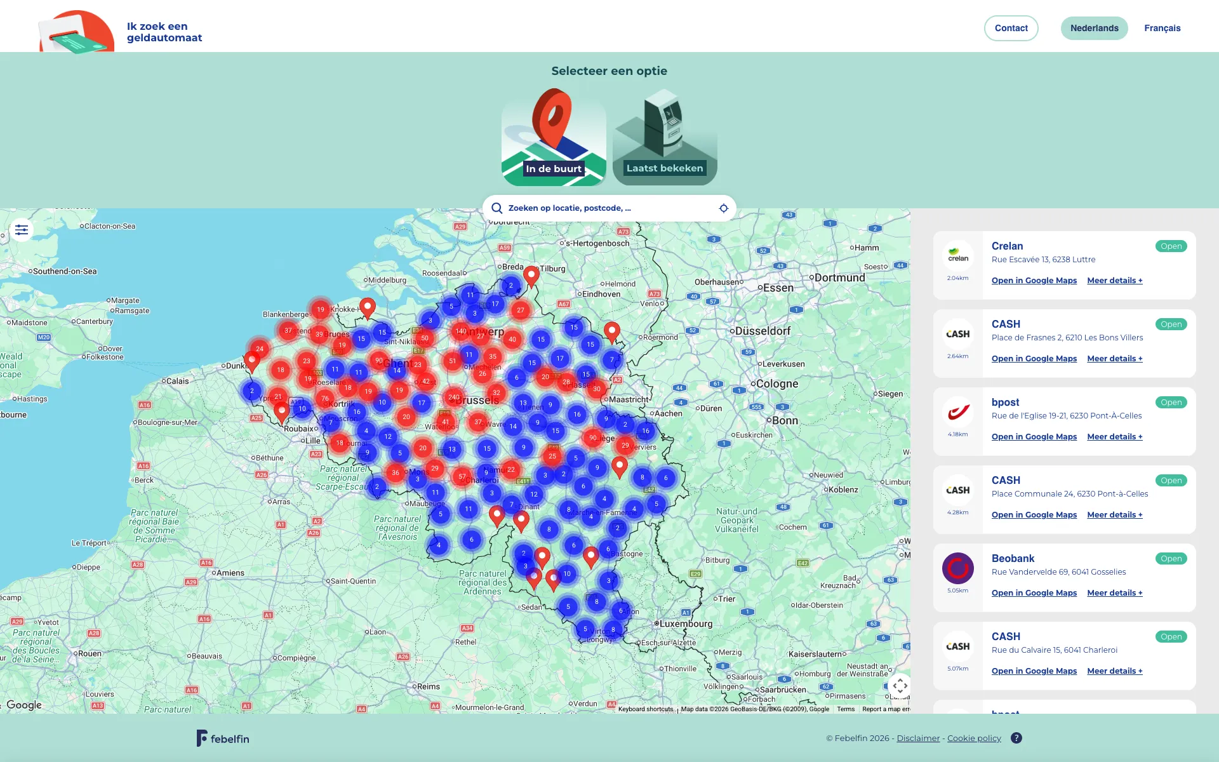Expand details for CASH Rue du Calvaire
This screenshot has width=1219, height=762.
(1115, 671)
